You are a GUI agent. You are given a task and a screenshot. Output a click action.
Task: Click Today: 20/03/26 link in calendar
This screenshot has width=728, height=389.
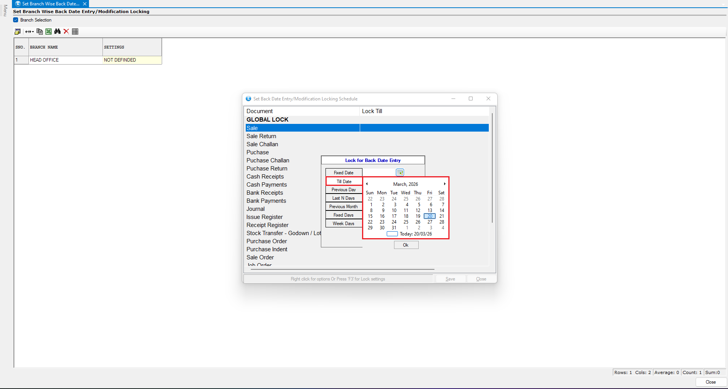click(x=415, y=234)
